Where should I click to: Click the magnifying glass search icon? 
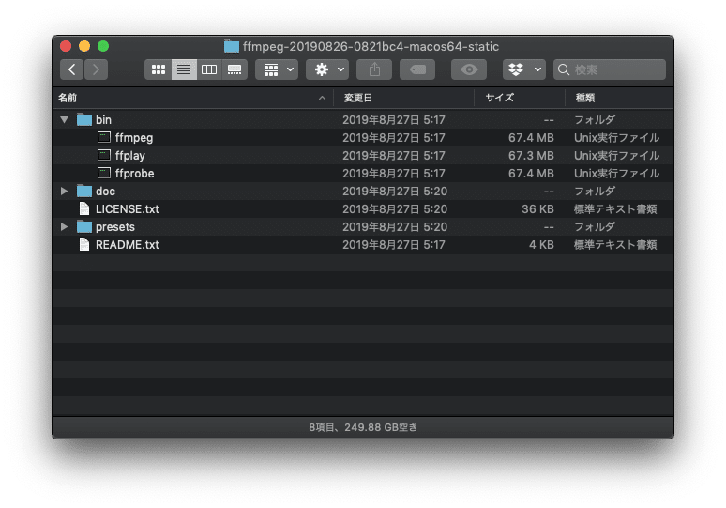pyautogui.click(x=564, y=69)
